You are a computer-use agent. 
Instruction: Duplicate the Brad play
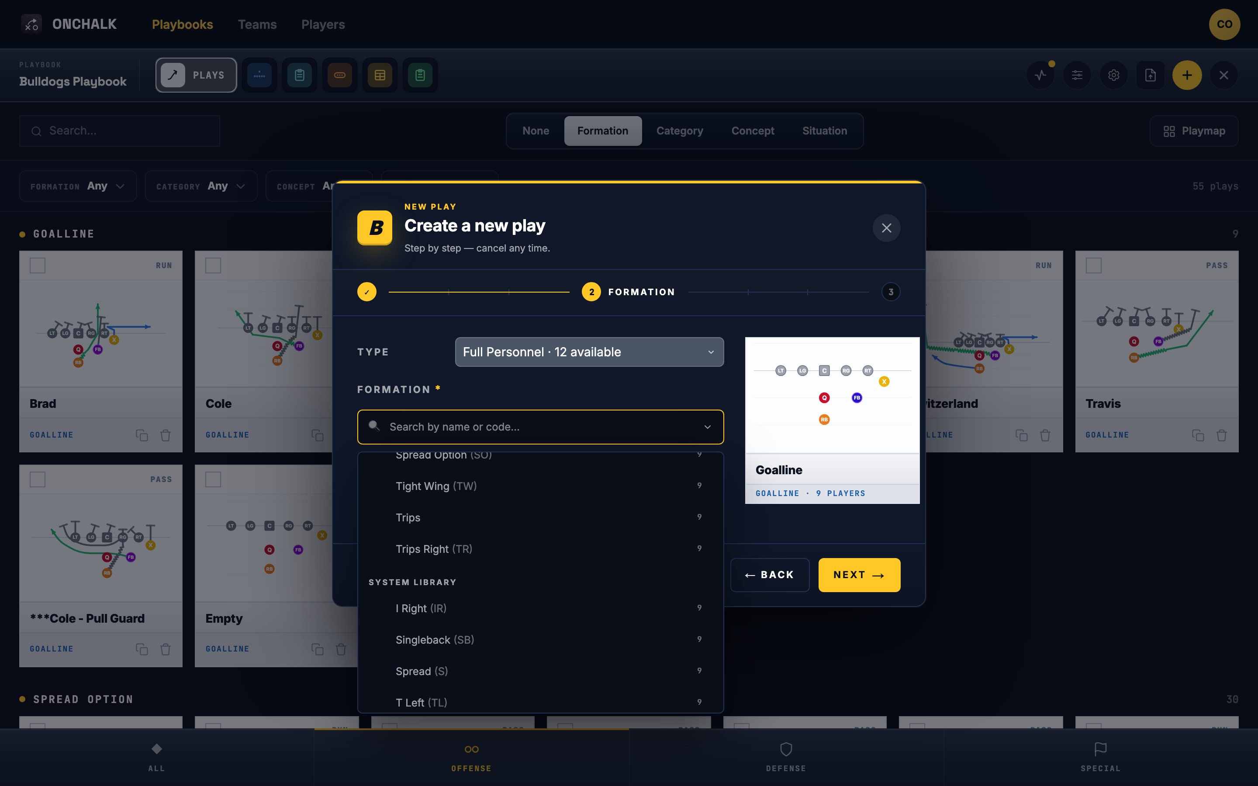coord(142,435)
